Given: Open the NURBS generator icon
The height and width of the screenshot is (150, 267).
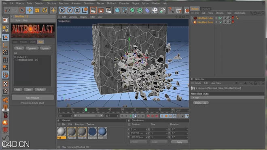Looking at the screenshot, I should click(132, 11).
